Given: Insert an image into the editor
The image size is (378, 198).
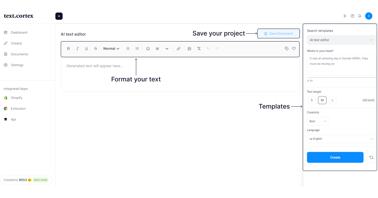Looking at the screenshot, I should (189, 49).
